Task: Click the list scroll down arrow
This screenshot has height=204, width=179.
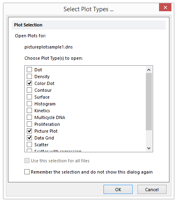Action: (149, 148)
